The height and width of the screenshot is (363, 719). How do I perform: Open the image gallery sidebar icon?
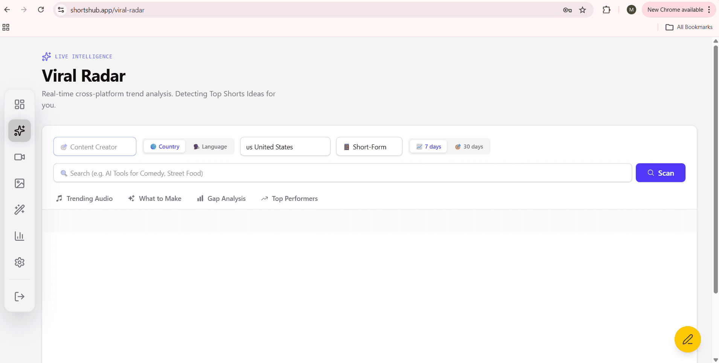(20, 183)
